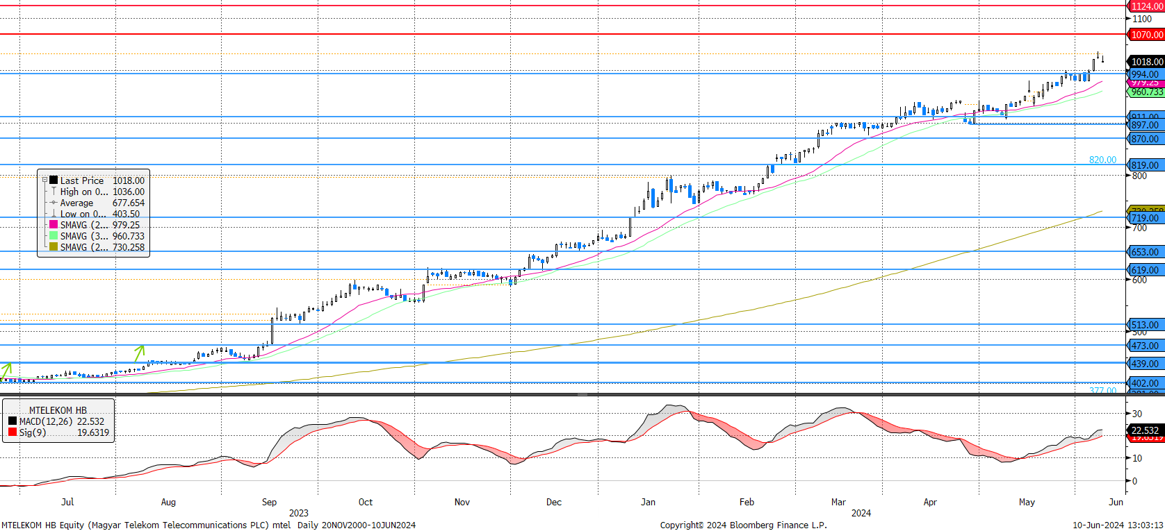Click the blue 439.00 level tag
This screenshot has height=531, width=1165.
pos(1144,364)
